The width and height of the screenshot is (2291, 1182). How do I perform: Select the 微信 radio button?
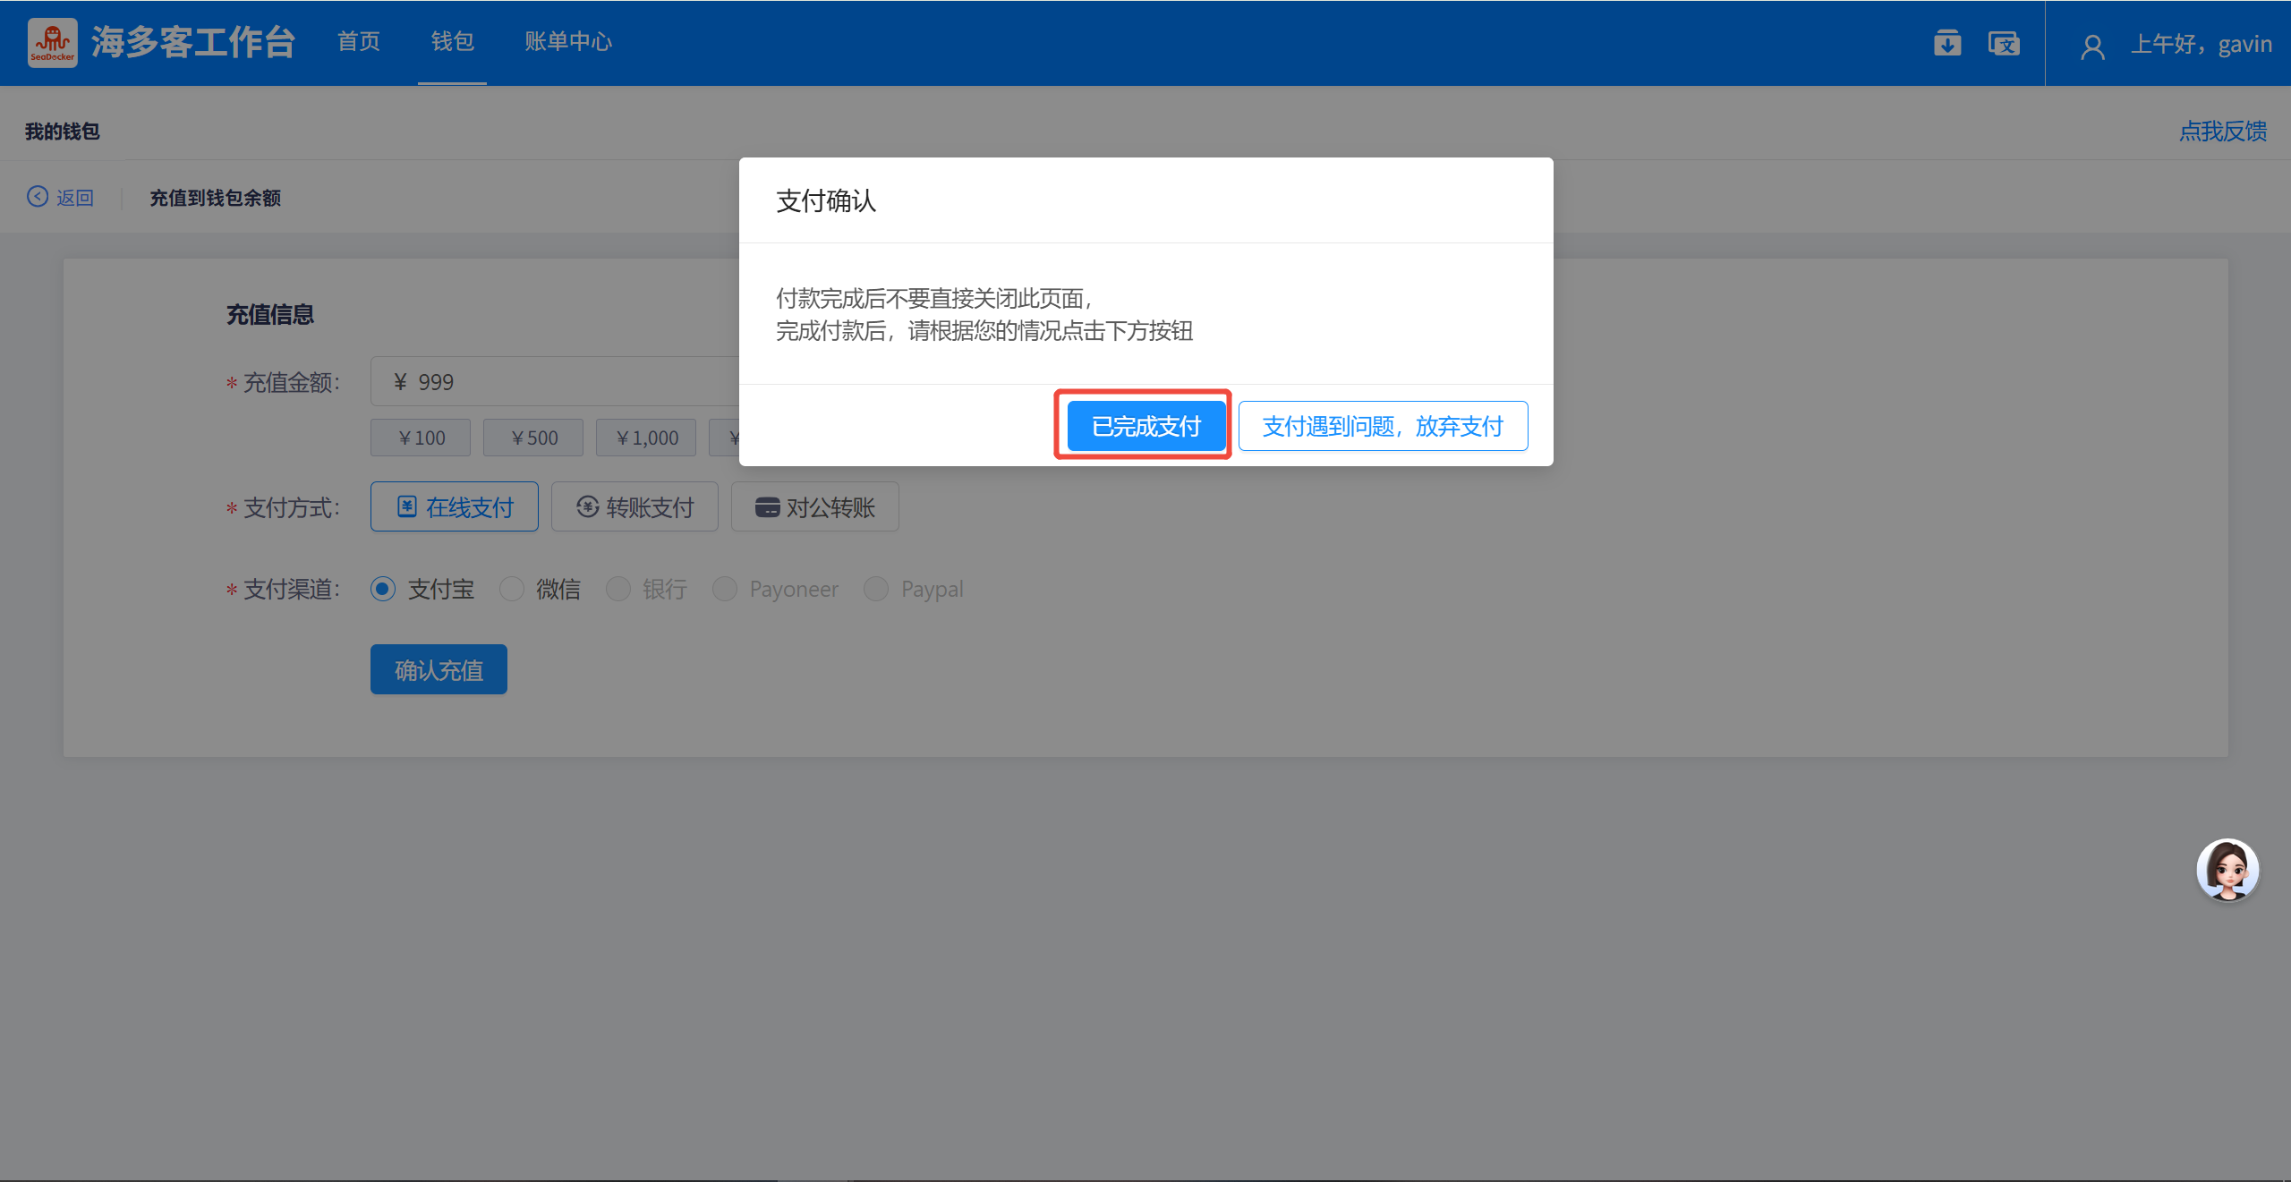coord(512,589)
